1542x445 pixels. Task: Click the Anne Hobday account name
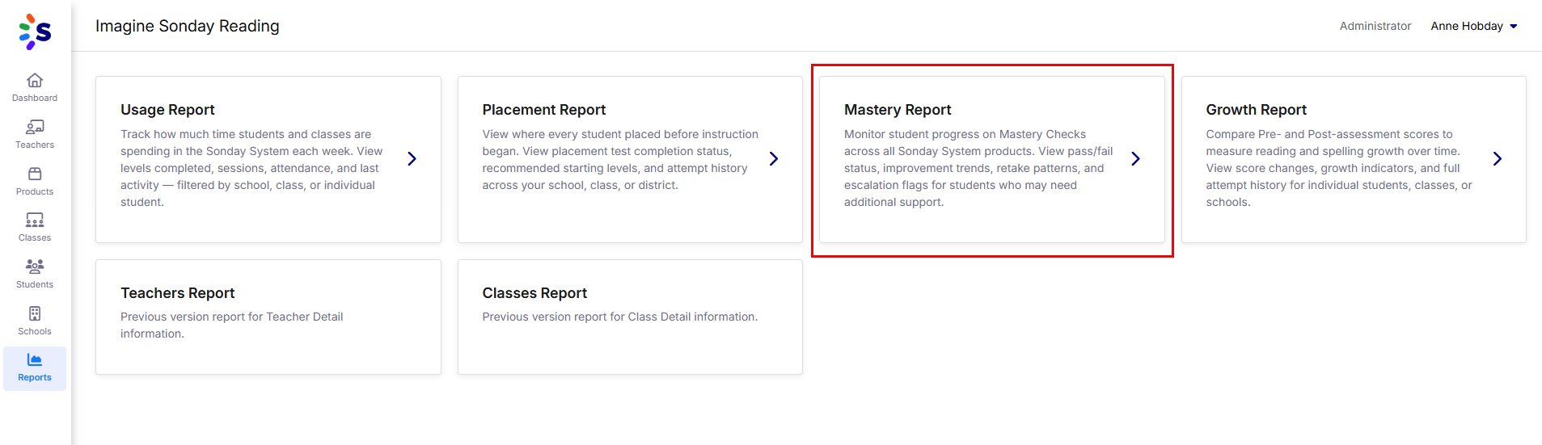click(1467, 26)
